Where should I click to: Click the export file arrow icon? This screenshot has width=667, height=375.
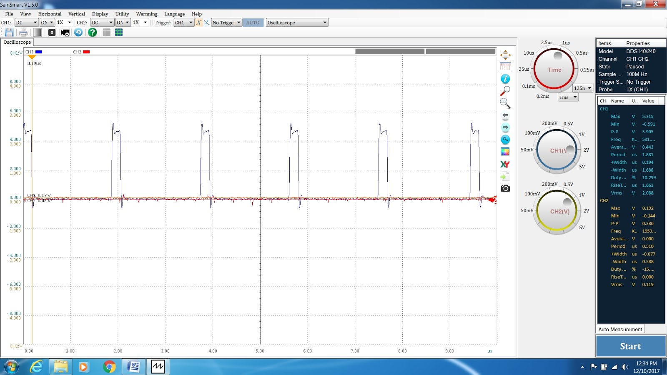[505, 176]
